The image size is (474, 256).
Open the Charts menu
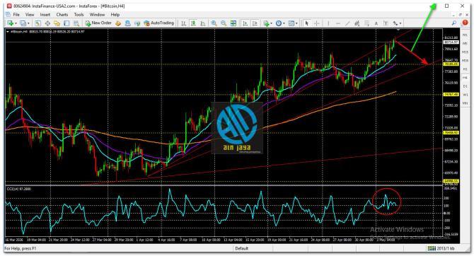[62, 15]
